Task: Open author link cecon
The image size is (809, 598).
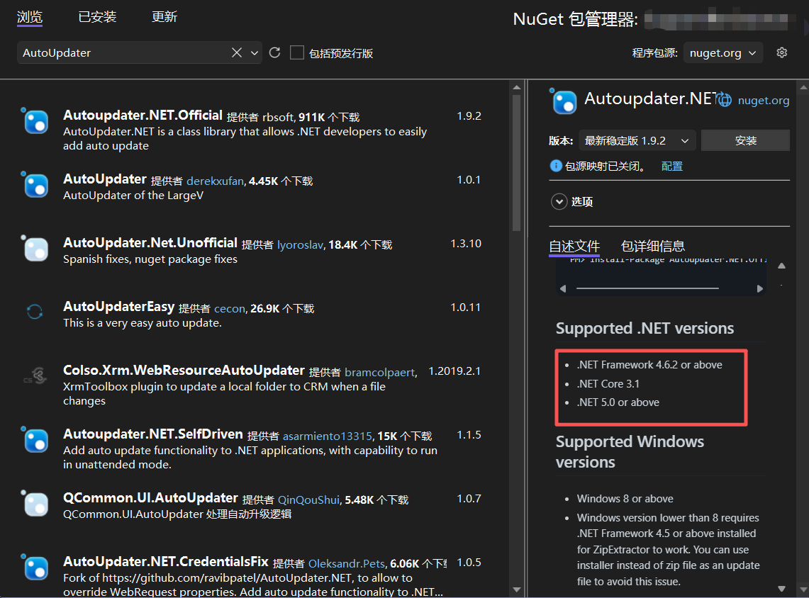Action: (230, 309)
